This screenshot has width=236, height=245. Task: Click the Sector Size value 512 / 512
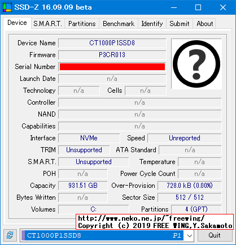coord(190,197)
